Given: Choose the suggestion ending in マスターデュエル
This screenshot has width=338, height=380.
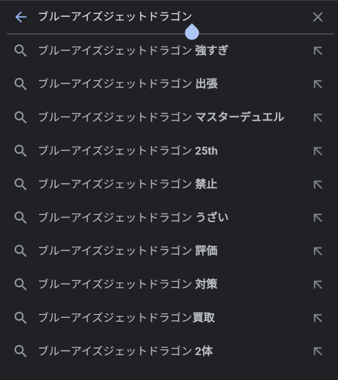Looking at the screenshot, I should click(x=161, y=117).
